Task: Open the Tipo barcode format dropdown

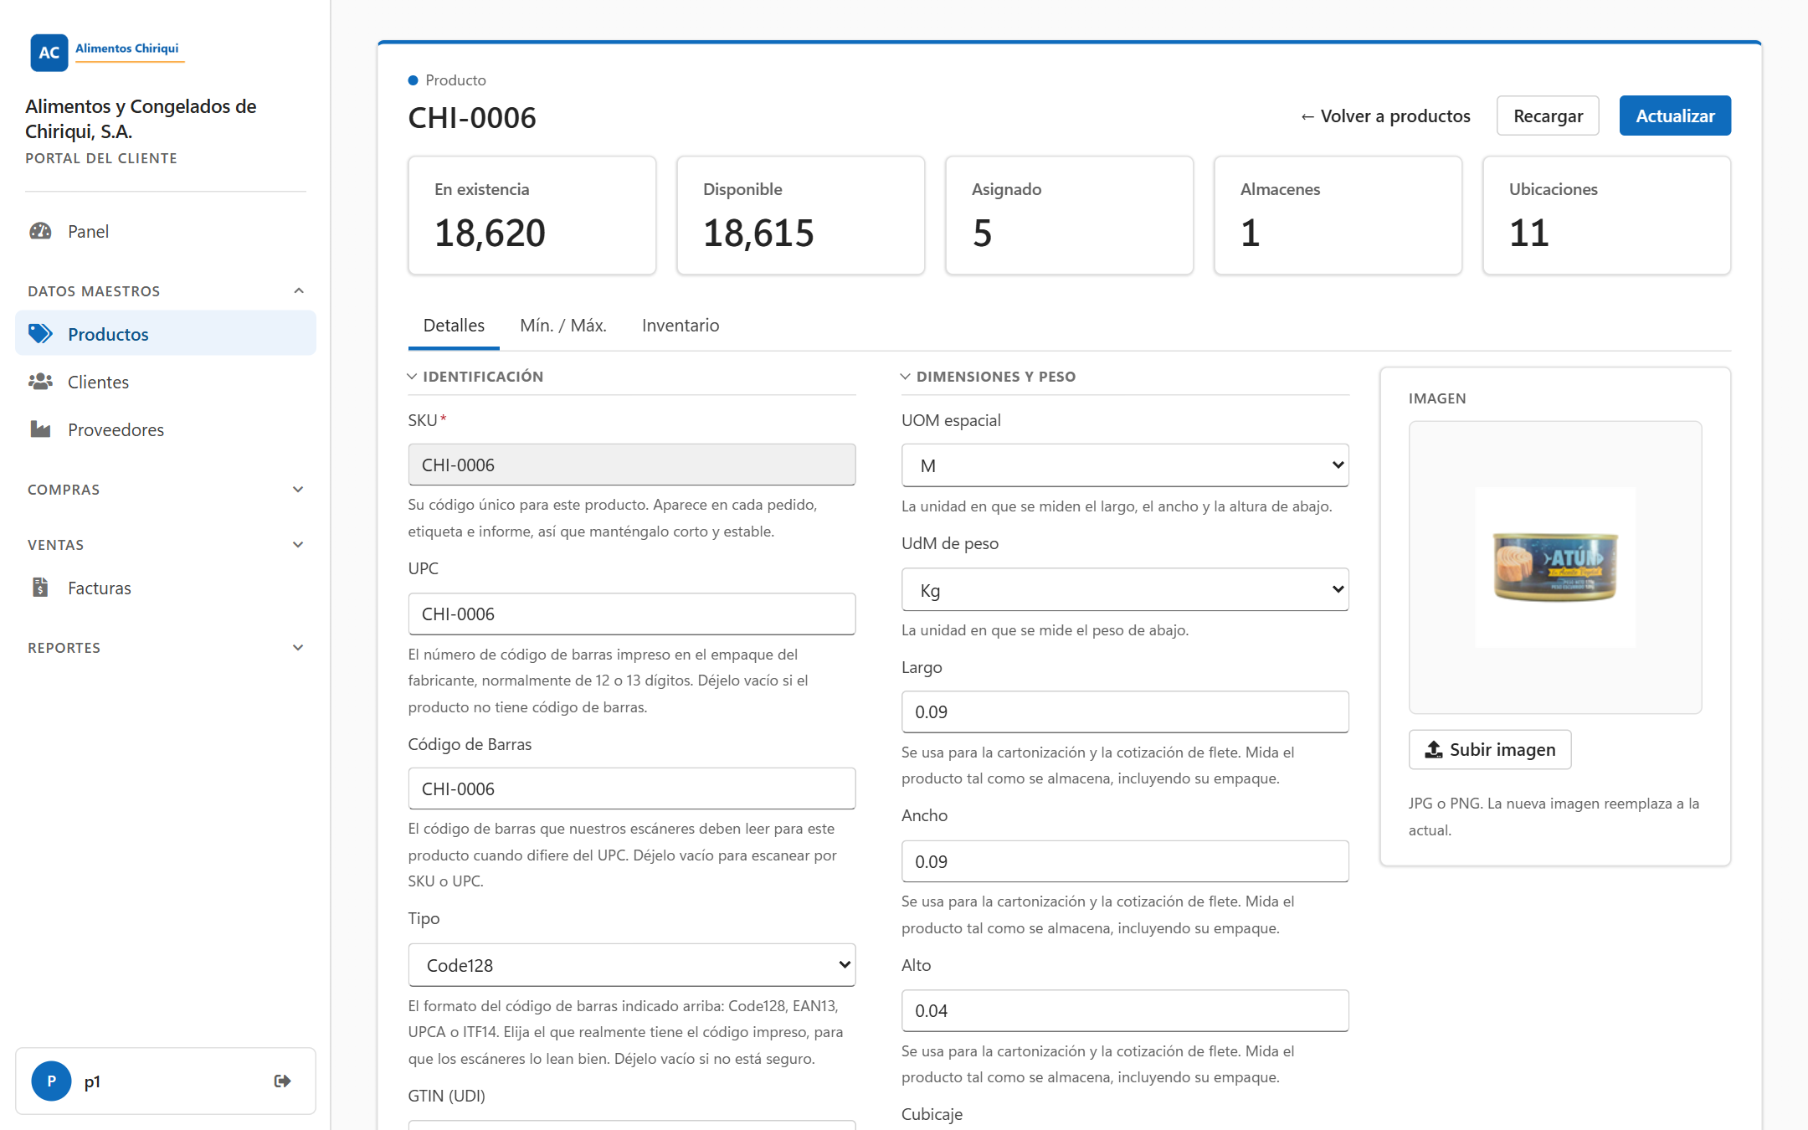Action: 632,965
